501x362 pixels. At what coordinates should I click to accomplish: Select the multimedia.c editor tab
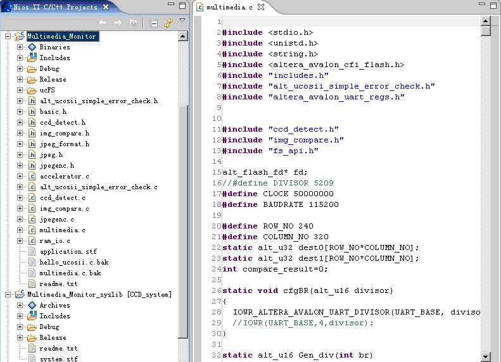tap(229, 8)
